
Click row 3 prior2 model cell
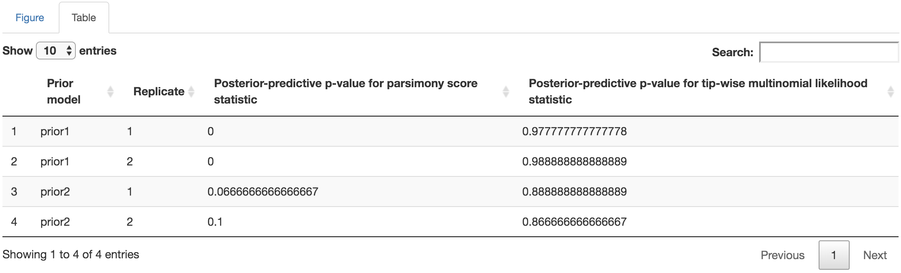[55, 192]
